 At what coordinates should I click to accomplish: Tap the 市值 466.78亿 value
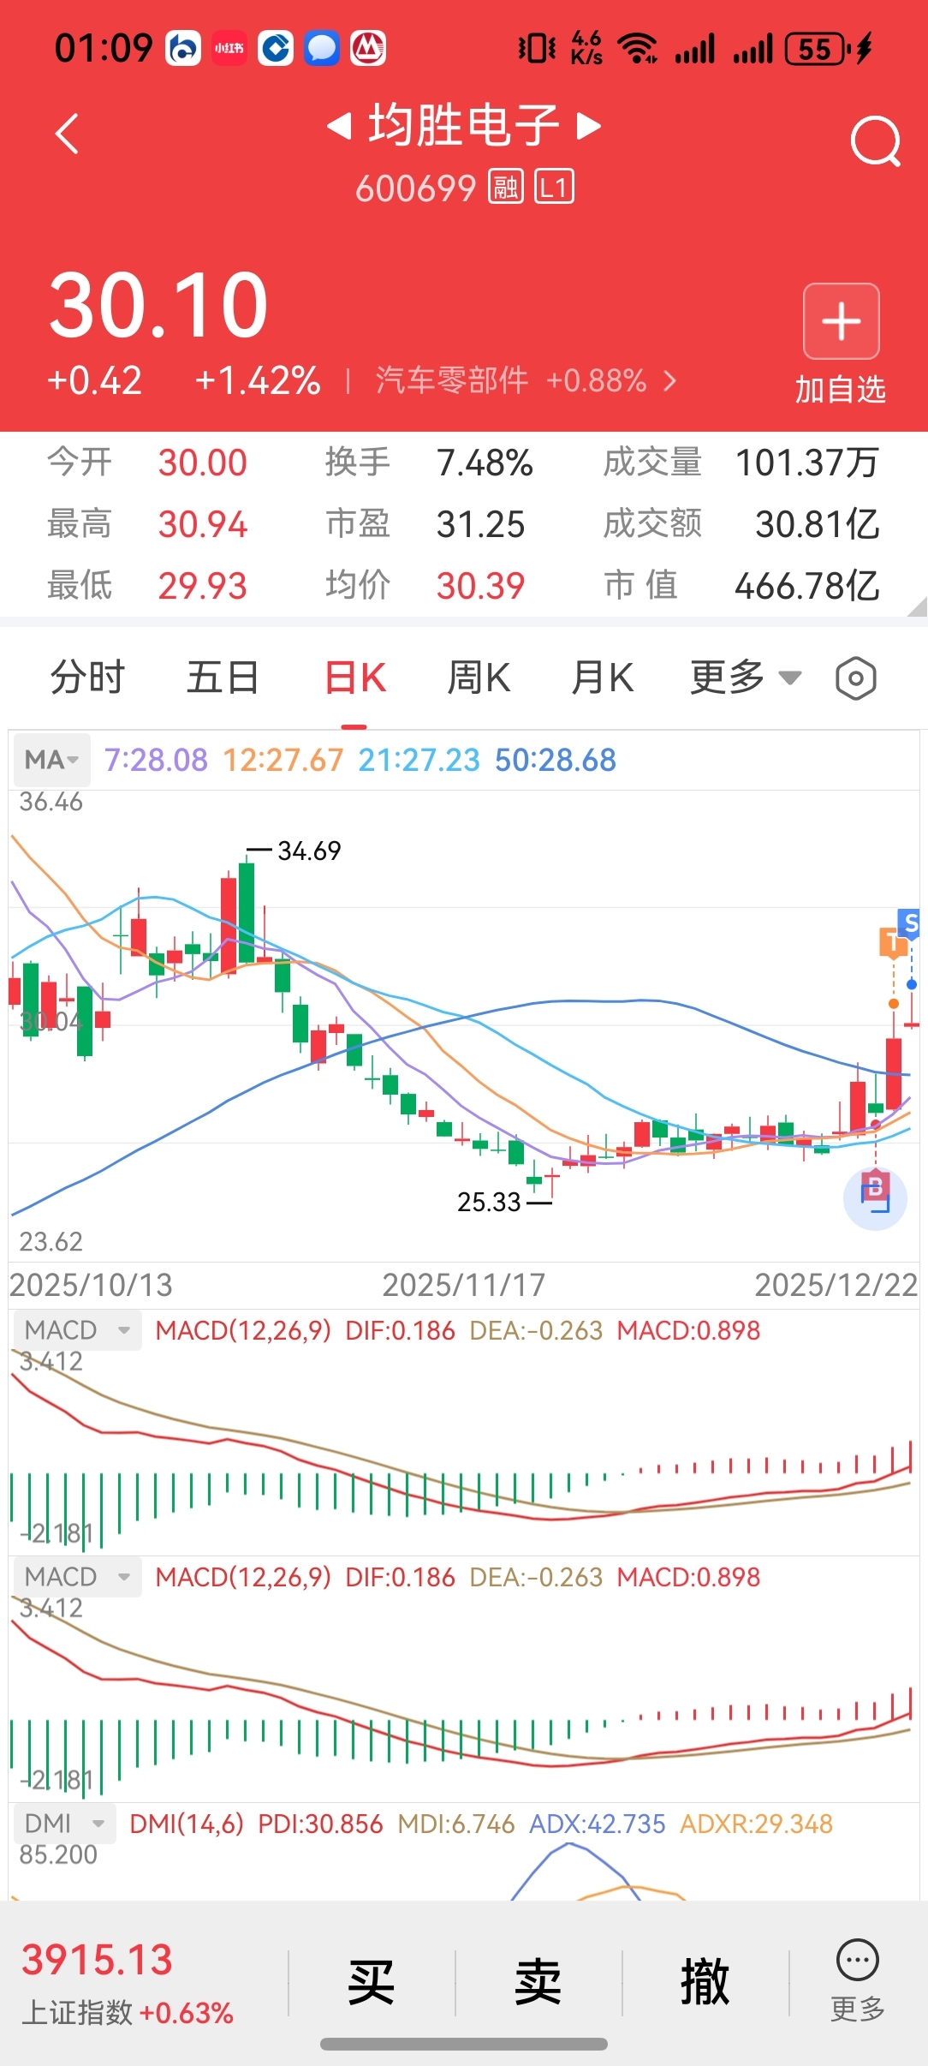807,587
